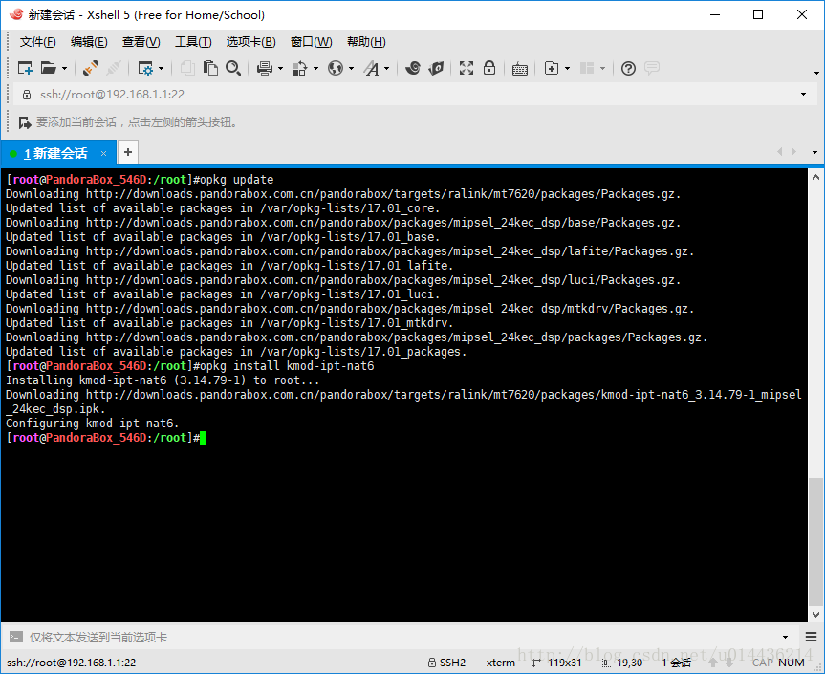Click the 19,30 cursor position indicator
Image resolution: width=825 pixels, height=674 pixels.
(622, 663)
